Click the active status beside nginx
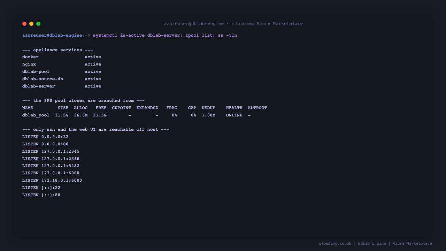Image resolution: width=446 pixels, height=251 pixels. tap(93, 64)
